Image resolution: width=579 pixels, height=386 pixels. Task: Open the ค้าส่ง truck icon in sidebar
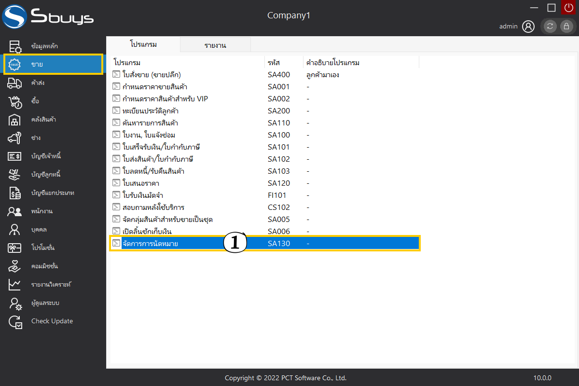(15, 83)
